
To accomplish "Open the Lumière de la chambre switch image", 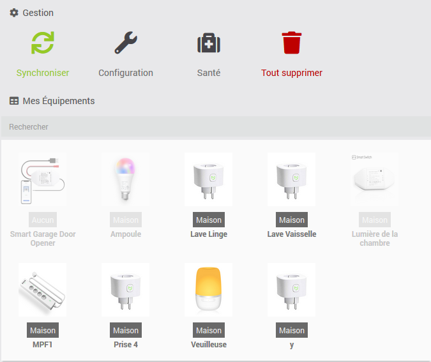I will (x=375, y=179).
